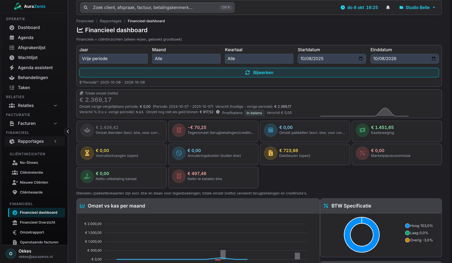Click the Ctrl K shortcut badge
The width and height of the screenshot is (452, 263).
click(x=226, y=8)
